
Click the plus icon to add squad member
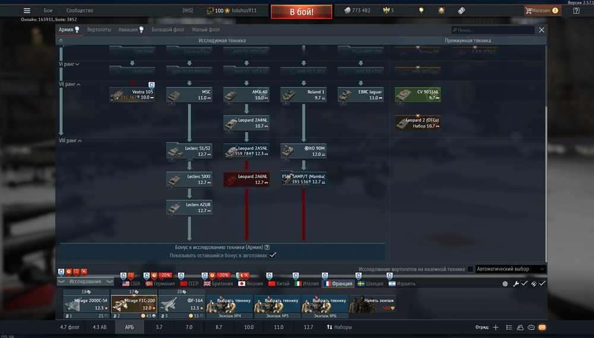click(495, 327)
